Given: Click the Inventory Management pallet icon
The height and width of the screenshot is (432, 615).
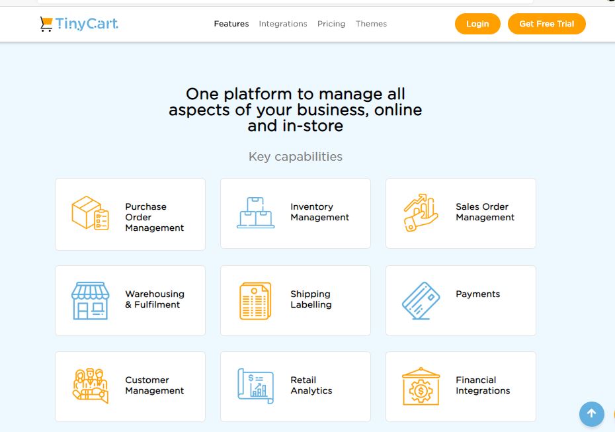Looking at the screenshot, I should point(255,213).
